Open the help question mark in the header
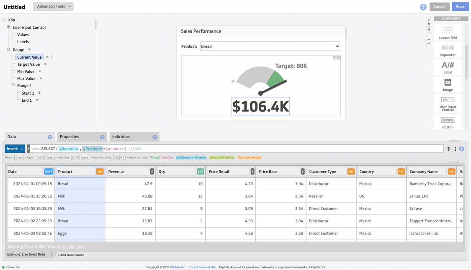Viewport: 471px width, 270px height. pos(424,7)
